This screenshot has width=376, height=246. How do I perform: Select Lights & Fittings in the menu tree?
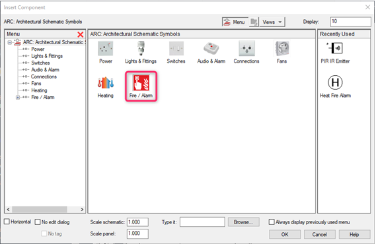click(47, 56)
